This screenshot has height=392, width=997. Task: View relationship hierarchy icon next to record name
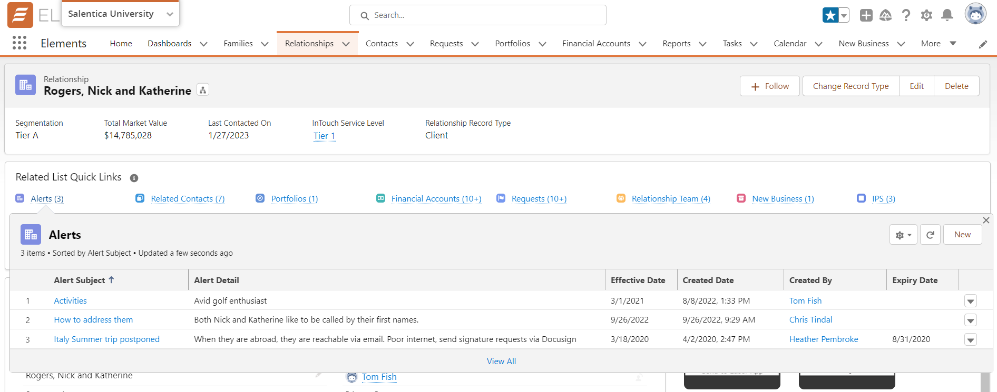tap(203, 90)
